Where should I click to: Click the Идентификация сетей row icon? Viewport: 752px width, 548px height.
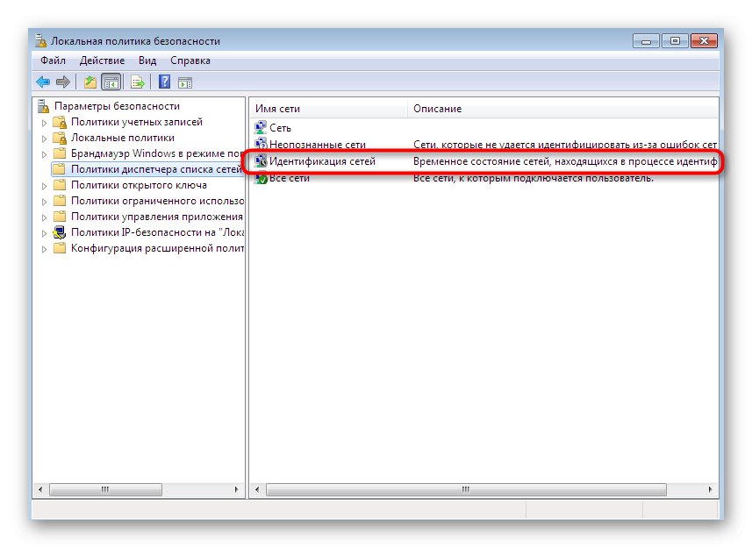(x=261, y=161)
